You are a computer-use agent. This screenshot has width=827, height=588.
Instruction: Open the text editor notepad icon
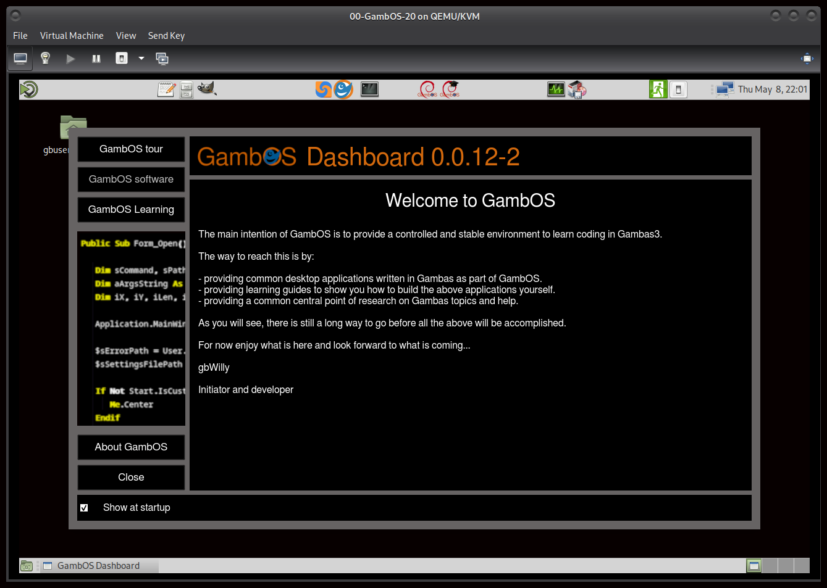click(166, 89)
